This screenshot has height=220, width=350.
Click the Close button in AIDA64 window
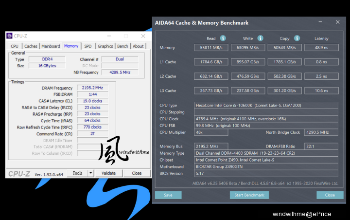pyautogui.click(x=330, y=195)
